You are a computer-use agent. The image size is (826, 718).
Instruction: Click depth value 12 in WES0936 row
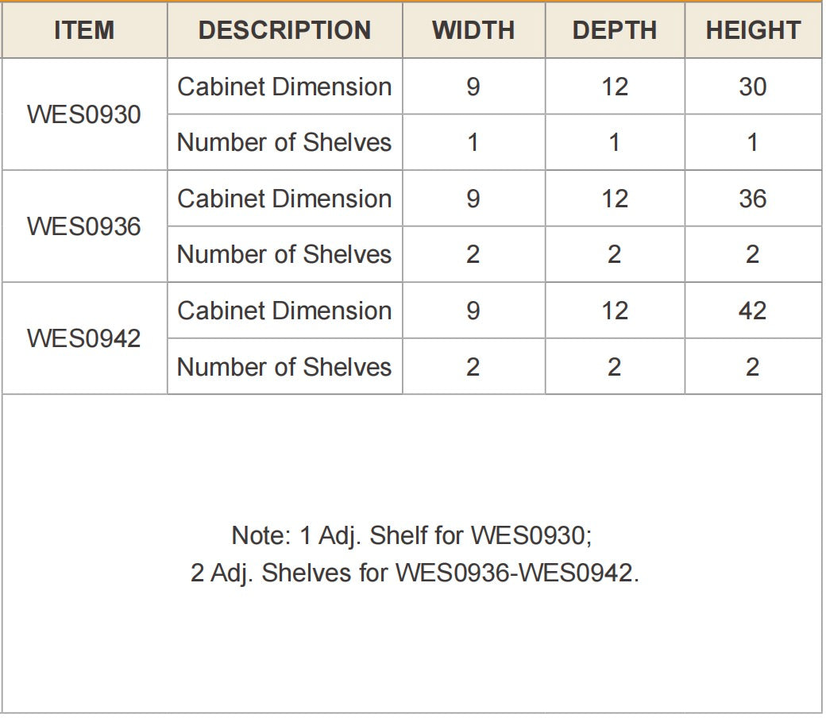click(x=615, y=199)
